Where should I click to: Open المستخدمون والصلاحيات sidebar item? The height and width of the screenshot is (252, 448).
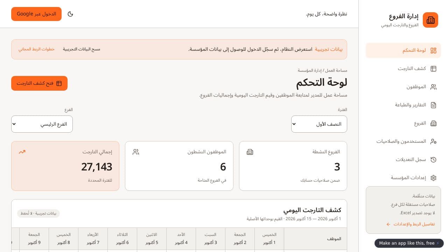403,141
